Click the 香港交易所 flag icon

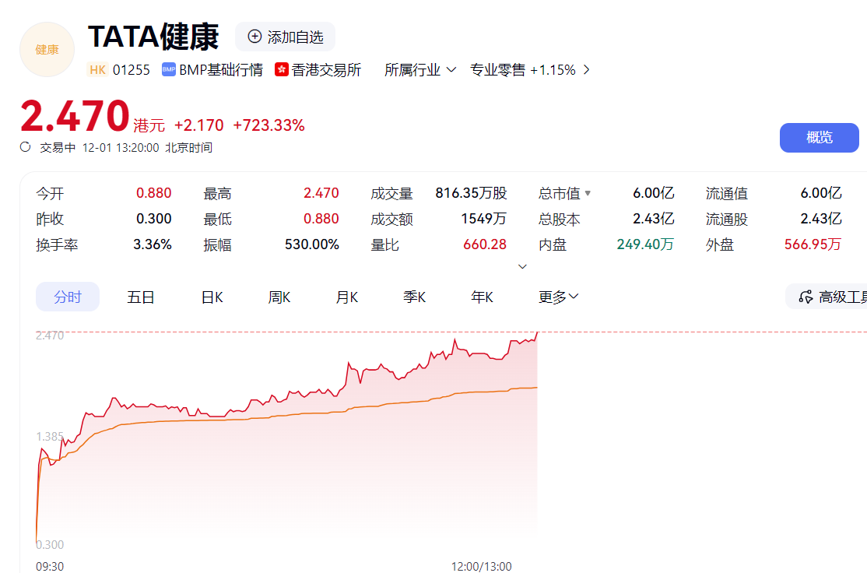[x=282, y=70]
